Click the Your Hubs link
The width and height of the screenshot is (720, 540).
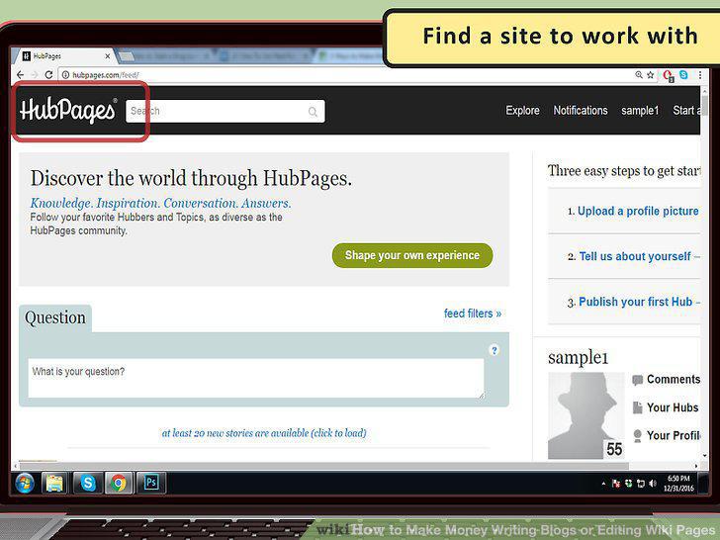pyautogui.click(x=673, y=407)
